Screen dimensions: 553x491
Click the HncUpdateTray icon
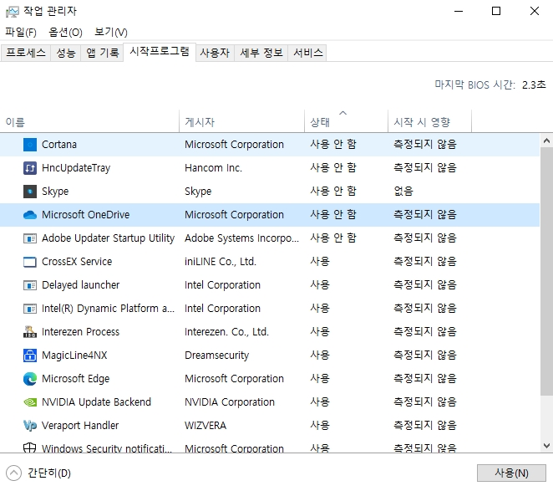tap(30, 168)
